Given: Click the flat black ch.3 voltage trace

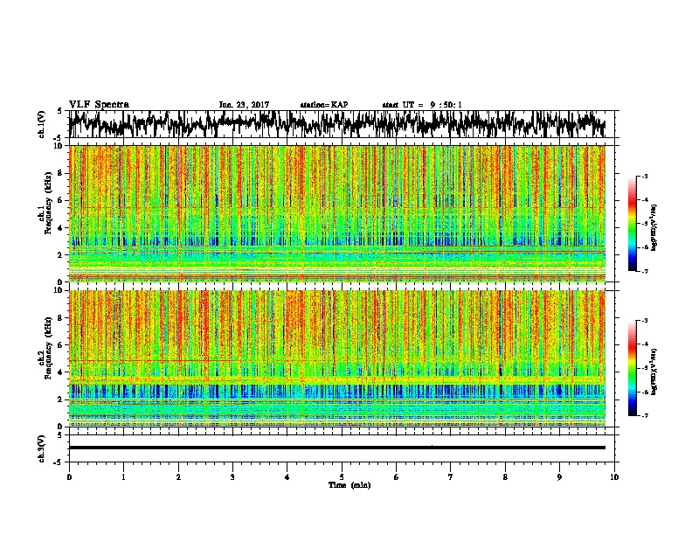Looking at the screenshot, I should (x=337, y=448).
